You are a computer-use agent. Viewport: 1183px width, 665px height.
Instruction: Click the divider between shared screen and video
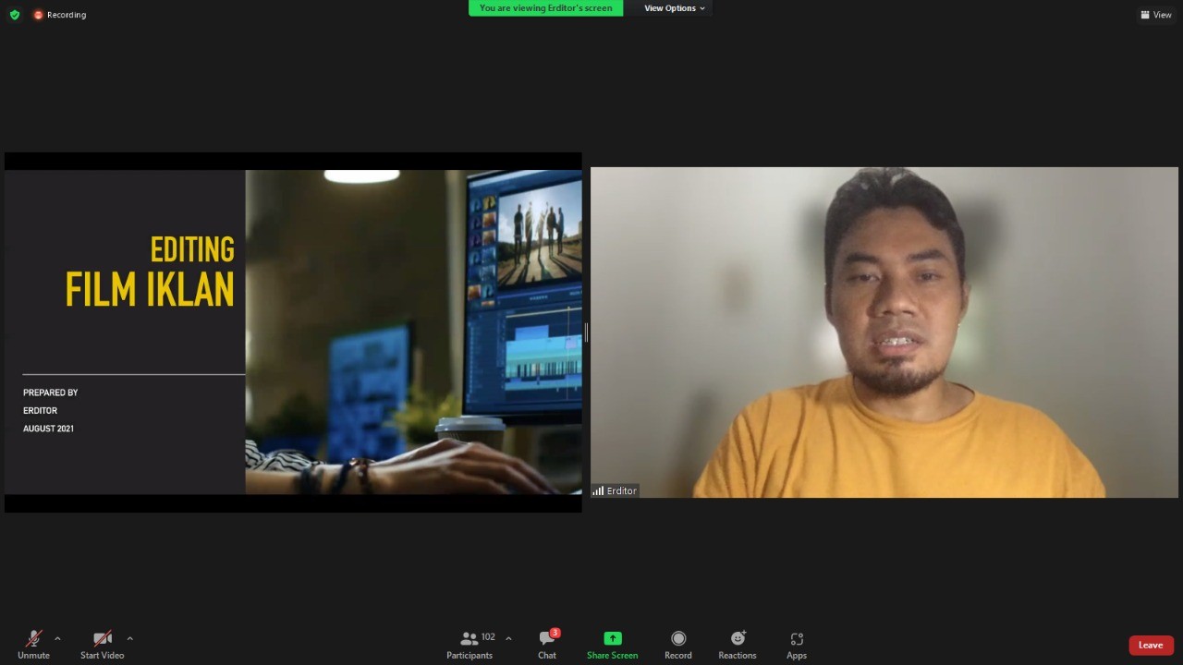click(586, 332)
